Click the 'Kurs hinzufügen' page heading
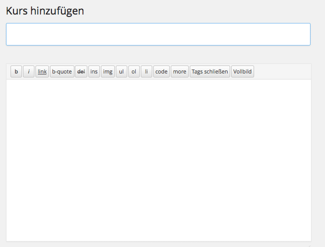 pyautogui.click(x=45, y=10)
